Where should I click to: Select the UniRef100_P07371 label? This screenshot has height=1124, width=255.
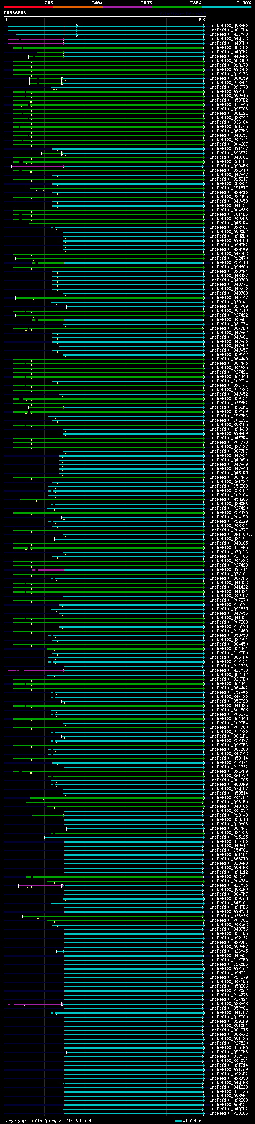(x=228, y=140)
